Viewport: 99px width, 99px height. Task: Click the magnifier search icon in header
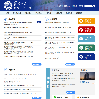click(x=93, y=6)
